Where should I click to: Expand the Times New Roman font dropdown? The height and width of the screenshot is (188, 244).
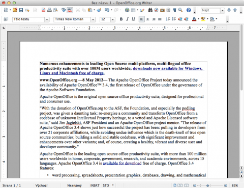(x=93, y=19)
